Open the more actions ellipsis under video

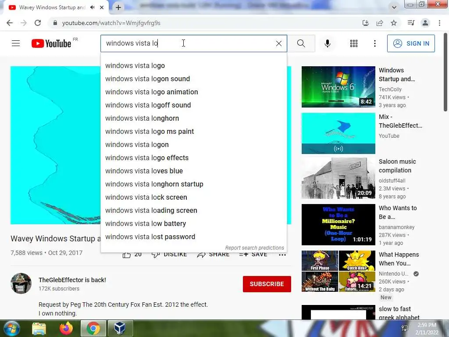point(282,255)
